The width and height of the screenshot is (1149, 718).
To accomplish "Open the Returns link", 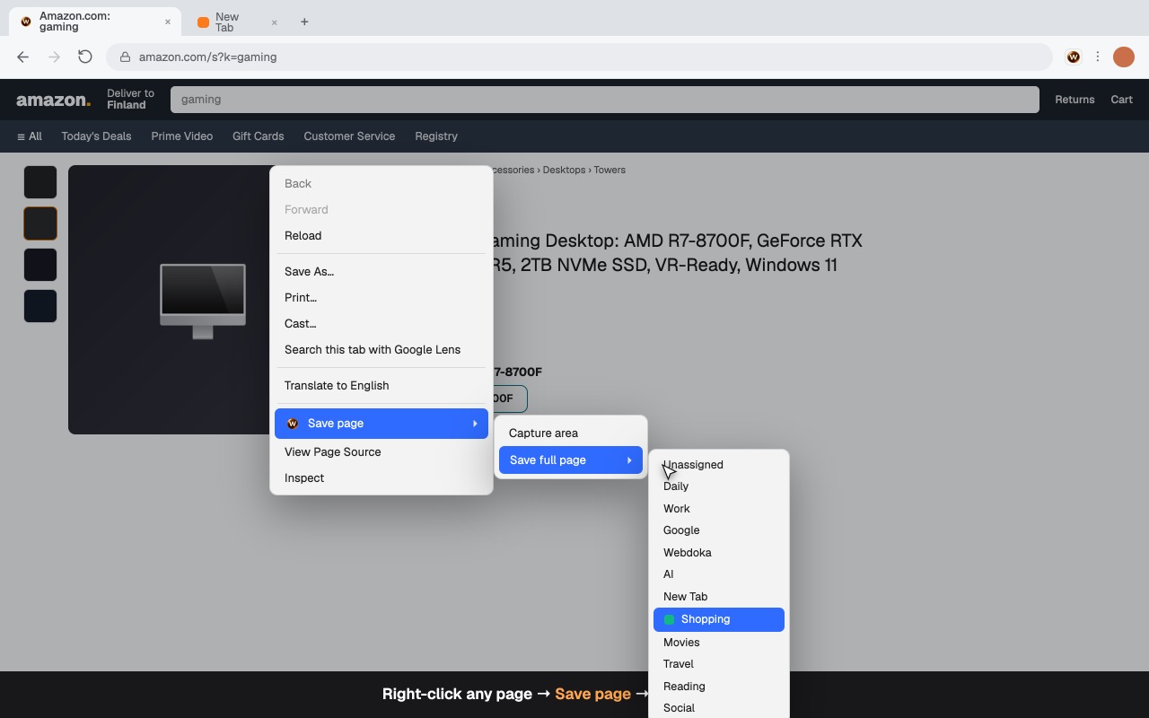I will (1074, 100).
